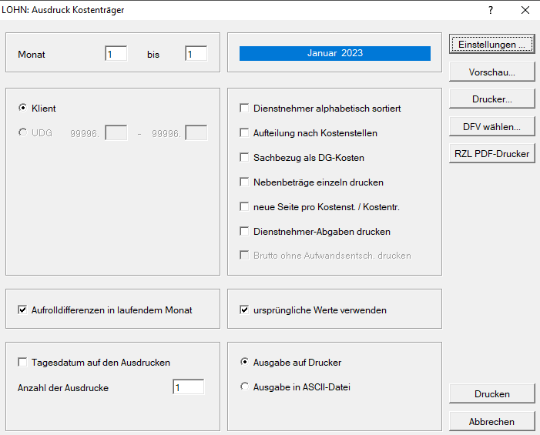The width and height of the screenshot is (540, 435).
Task: Open the Einstellungen settings dialog
Action: (491, 45)
